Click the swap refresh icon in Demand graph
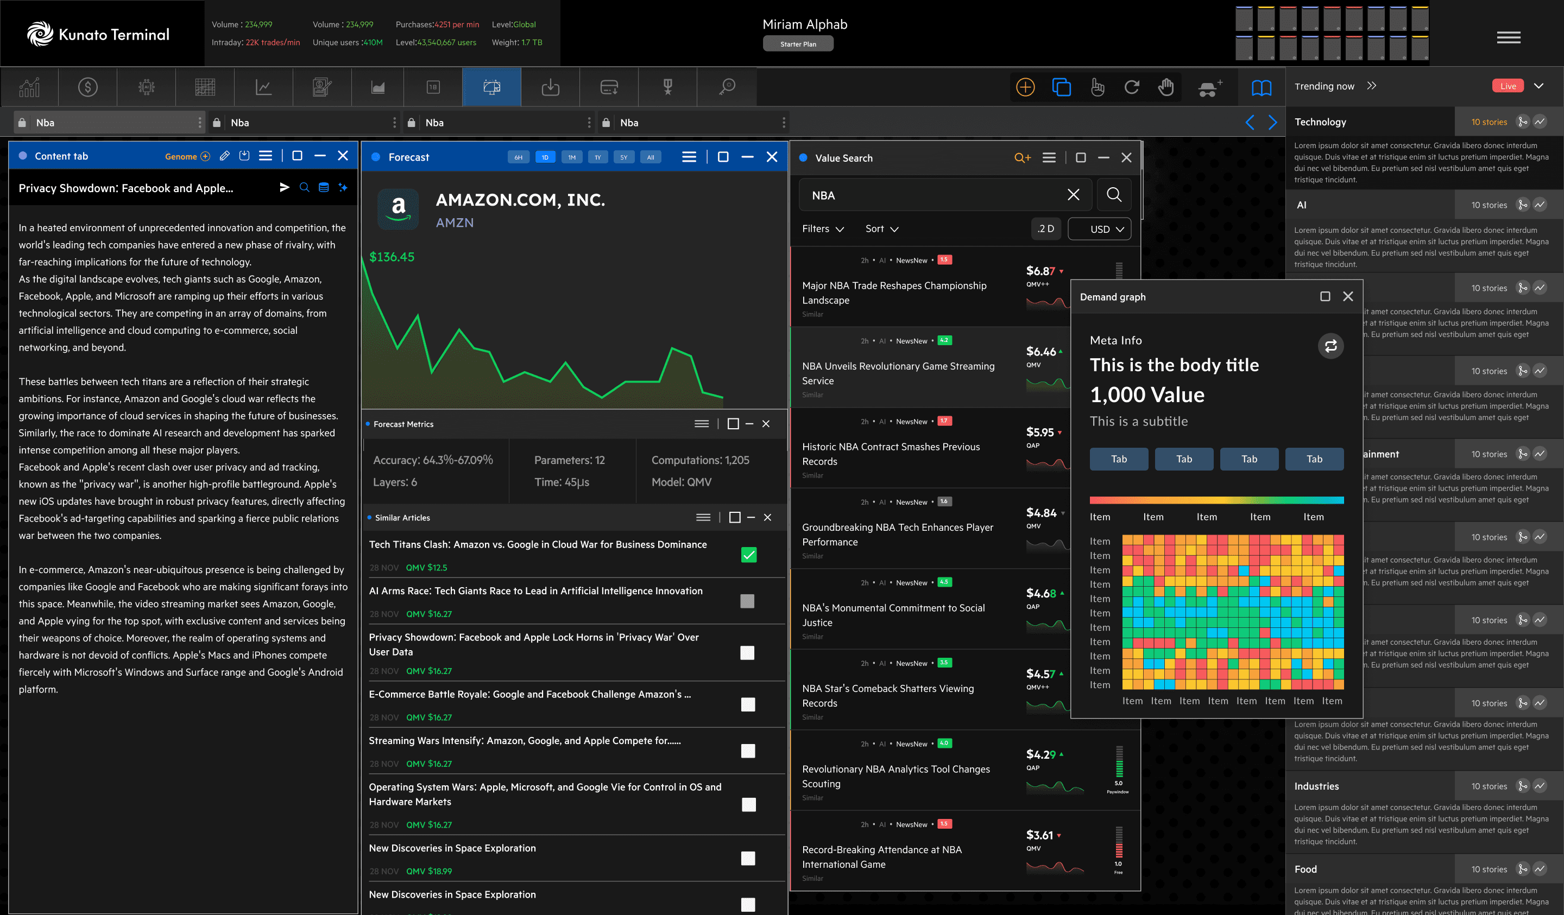The height and width of the screenshot is (915, 1564). point(1330,346)
